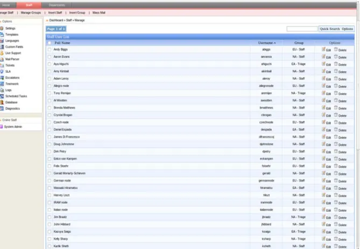
Task: Open the Teamwork icon
Action: 2,84
